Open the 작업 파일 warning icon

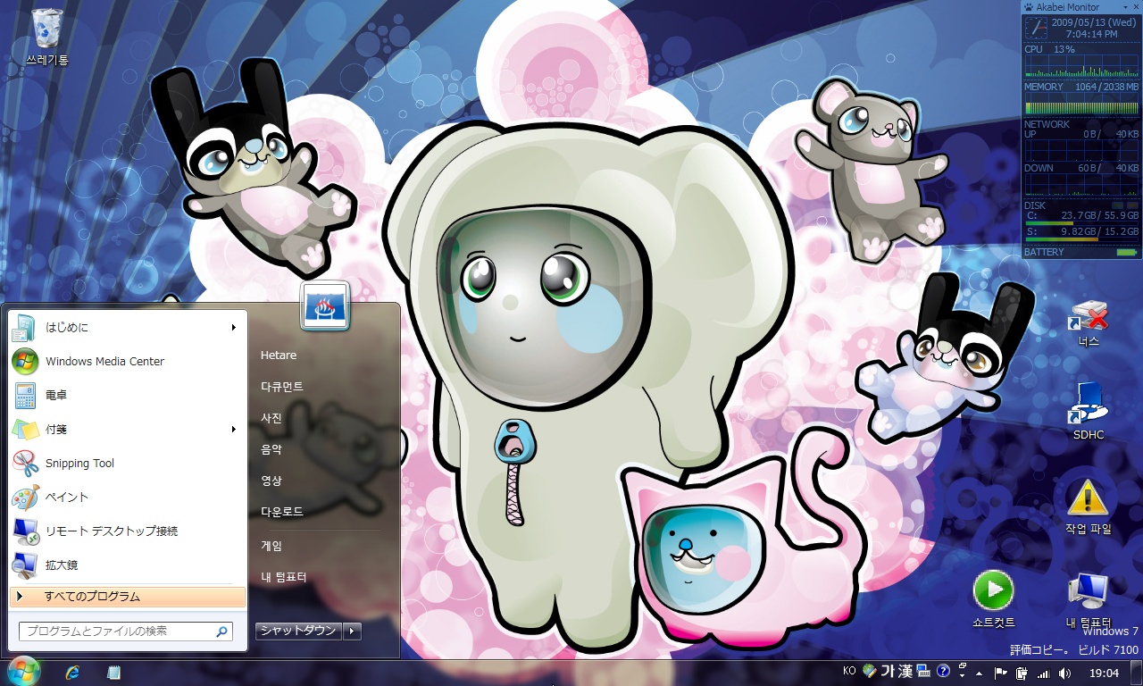(x=1088, y=506)
